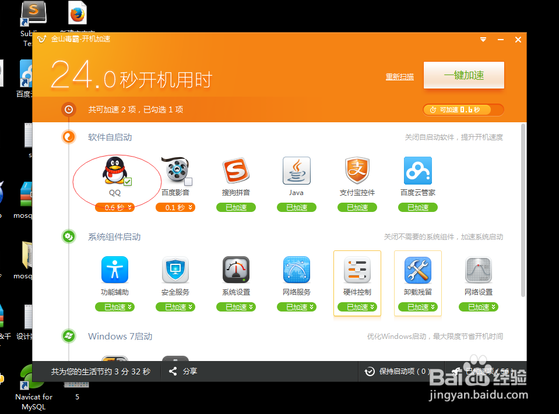The height and width of the screenshot is (414, 559).
Task: Click the Java coffee cup icon
Action: coord(297,171)
